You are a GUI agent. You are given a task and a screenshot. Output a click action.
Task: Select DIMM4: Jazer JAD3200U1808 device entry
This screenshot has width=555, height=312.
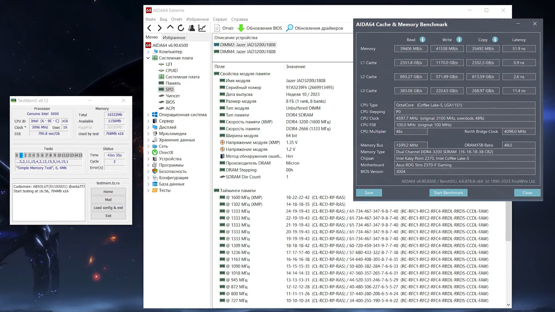248,52
